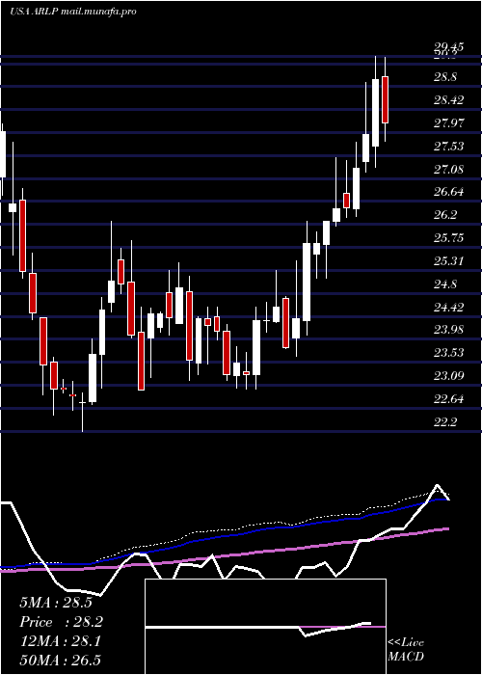Click the 24.8 price label
The image size is (482, 675).
coord(445,284)
